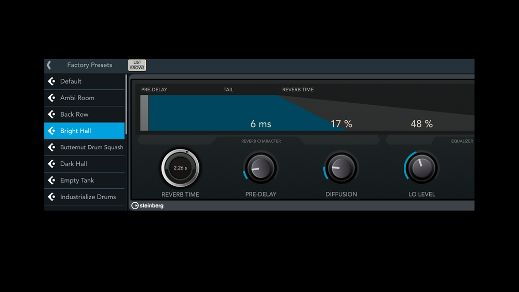Click the Steinberg logo icon
The height and width of the screenshot is (292, 519).
[x=135, y=205]
